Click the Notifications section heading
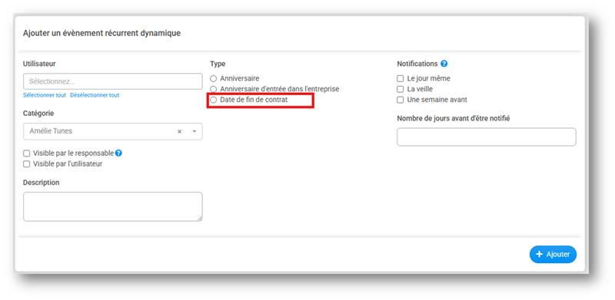The height and width of the screenshot is (300, 615). (417, 64)
